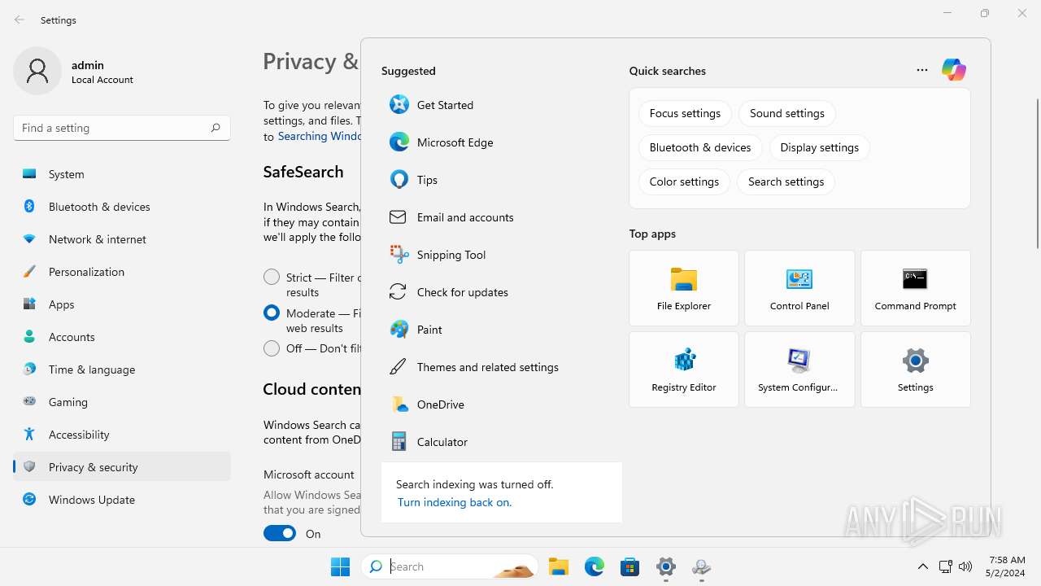Click the Find a setting box
Image resolution: width=1041 pixels, height=586 pixels.
(122, 128)
